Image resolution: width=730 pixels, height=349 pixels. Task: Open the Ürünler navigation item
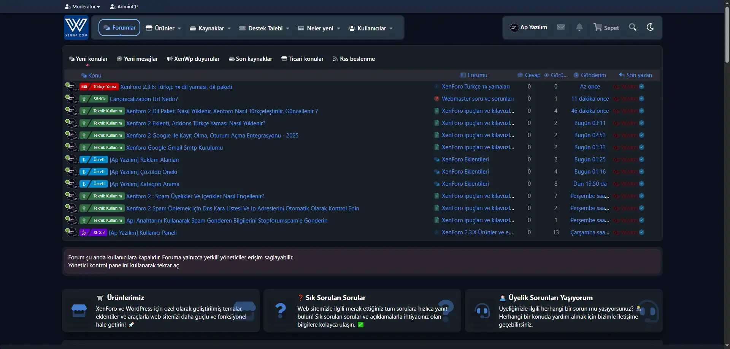pyautogui.click(x=160, y=28)
